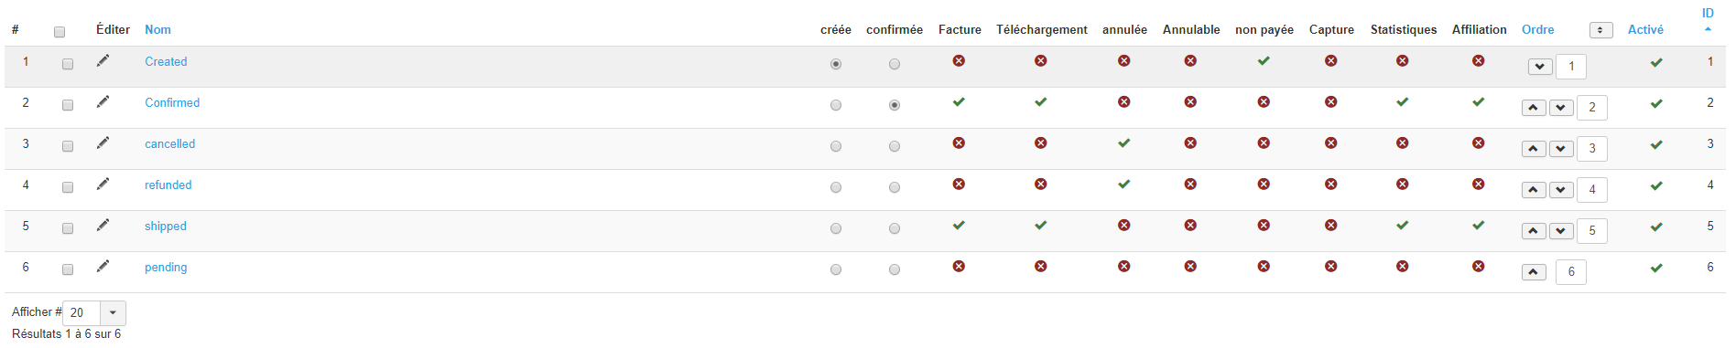Toggle annulée checkmark in cancelled row
This screenshot has width=1736, height=348.
[x=1123, y=142]
